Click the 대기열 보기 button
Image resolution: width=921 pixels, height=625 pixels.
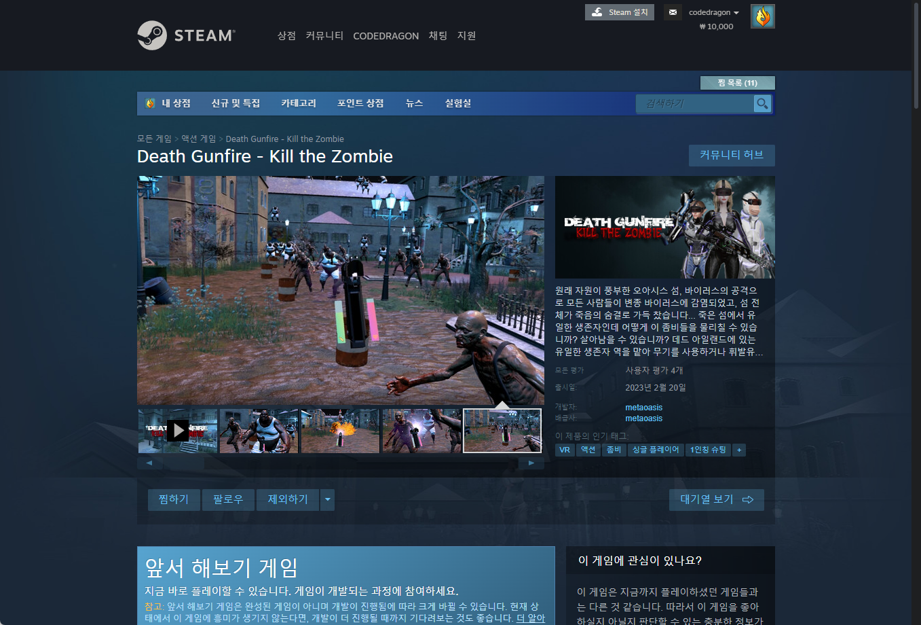tap(717, 500)
